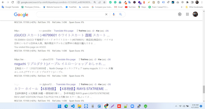Open Upwork app from taskbar
Viewport: 205px width, 109px height.
(x=146, y=106)
